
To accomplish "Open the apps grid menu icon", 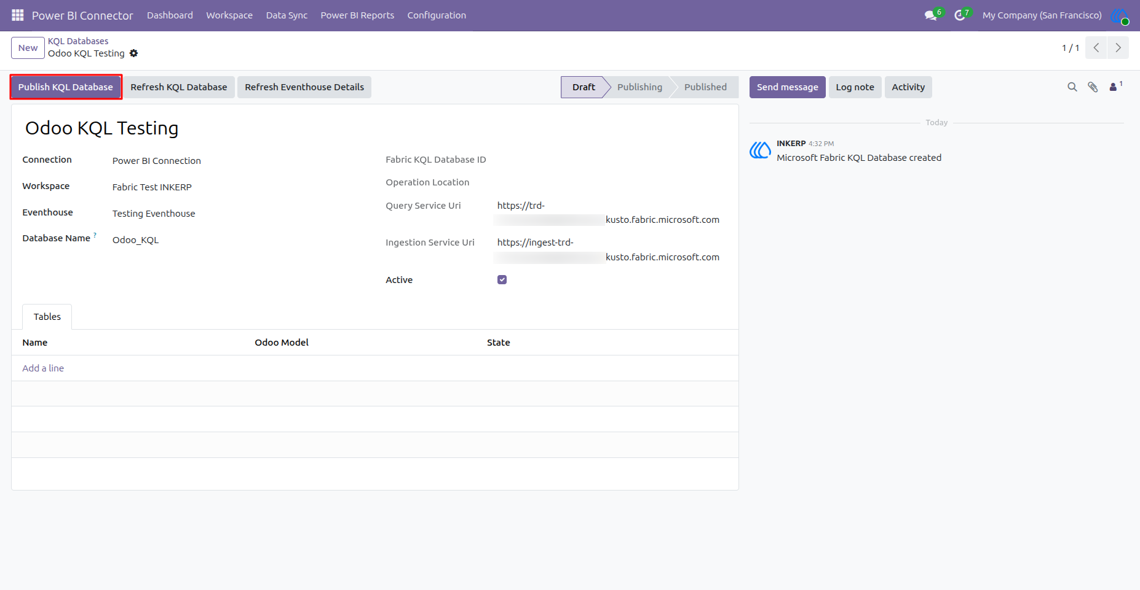I will click(18, 15).
